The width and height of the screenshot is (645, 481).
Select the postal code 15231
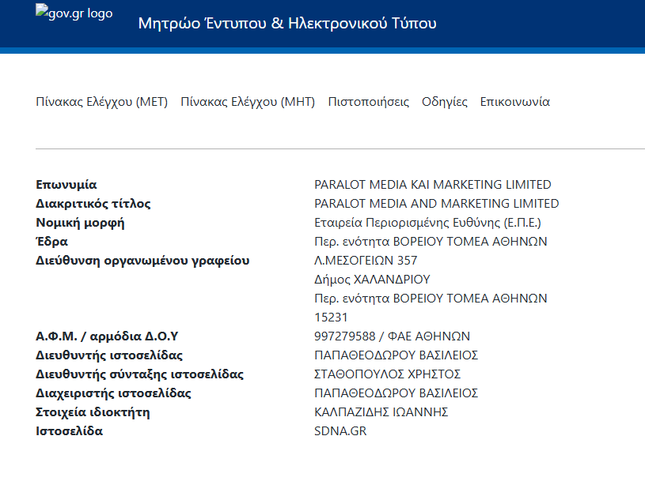331,318
